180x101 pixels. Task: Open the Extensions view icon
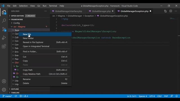pyautogui.click(x=4, y=46)
